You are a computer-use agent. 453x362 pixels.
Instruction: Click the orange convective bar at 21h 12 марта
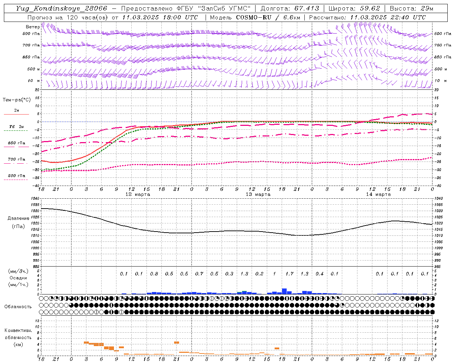(x=177, y=343)
